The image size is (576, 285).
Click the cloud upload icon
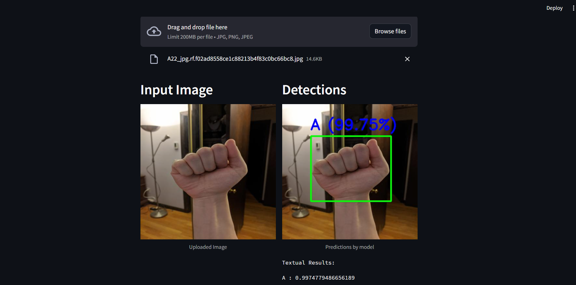(154, 31)
